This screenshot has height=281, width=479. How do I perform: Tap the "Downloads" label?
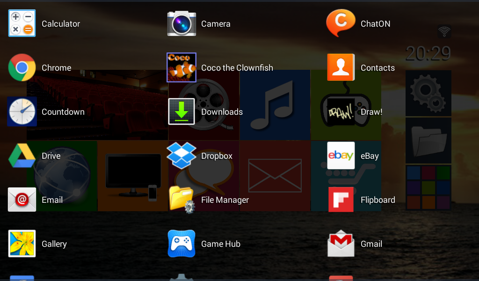pyautogui.click(x=222, y=112)
